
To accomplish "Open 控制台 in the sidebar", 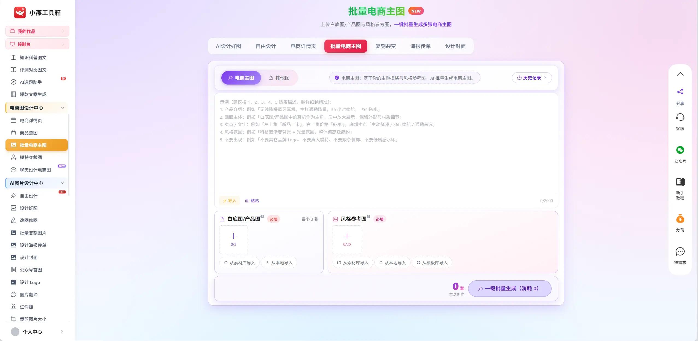I will point(37,44).
